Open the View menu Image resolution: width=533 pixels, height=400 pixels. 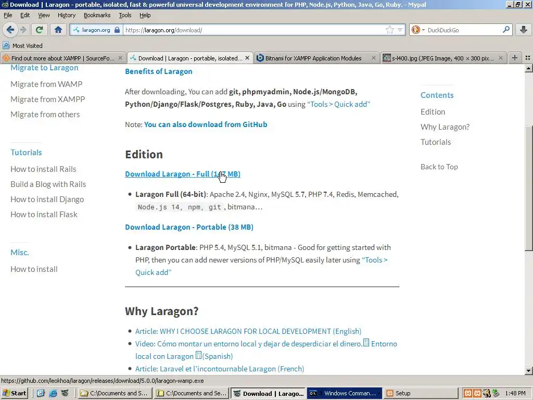[44, 15]
